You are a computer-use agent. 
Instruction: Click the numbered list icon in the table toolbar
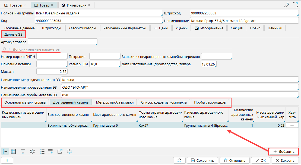pyautogui.click(x=42, y=151)
